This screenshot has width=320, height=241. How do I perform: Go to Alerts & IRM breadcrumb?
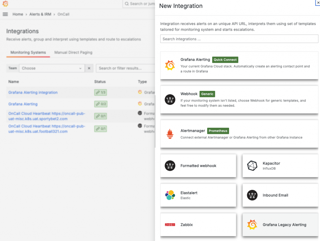click(40, 14)
